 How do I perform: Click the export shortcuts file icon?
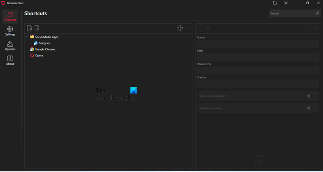coord(37,28)
